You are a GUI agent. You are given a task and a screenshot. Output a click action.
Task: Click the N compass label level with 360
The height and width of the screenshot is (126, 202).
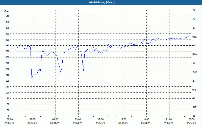[194, 46]
